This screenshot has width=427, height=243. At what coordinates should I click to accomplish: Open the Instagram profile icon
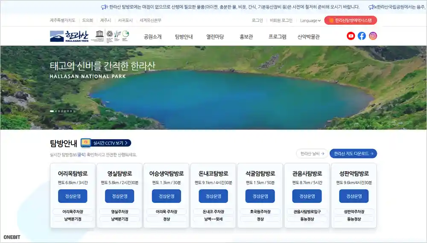coord(373,36)
